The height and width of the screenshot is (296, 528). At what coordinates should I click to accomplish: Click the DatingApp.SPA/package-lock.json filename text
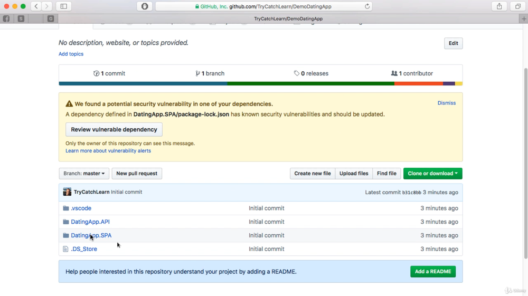coord(181,114)
